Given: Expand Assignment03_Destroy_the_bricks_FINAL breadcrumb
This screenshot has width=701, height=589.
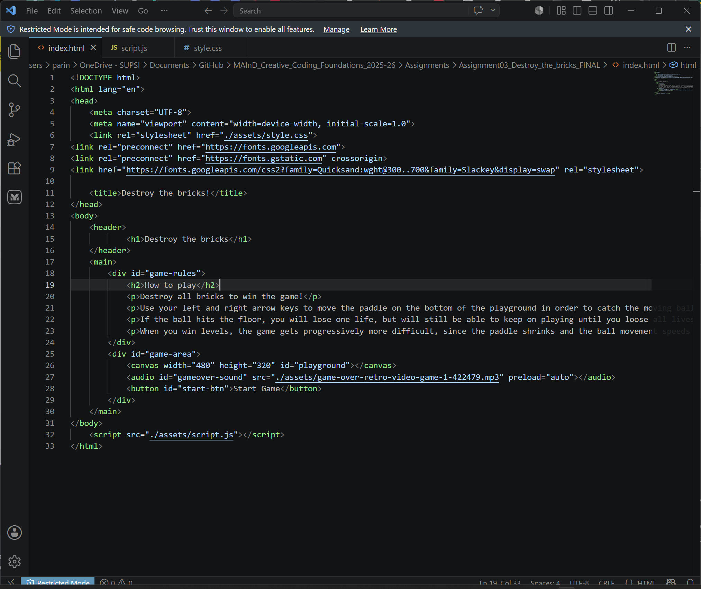Looking at the screenshot, I should 529,65.
